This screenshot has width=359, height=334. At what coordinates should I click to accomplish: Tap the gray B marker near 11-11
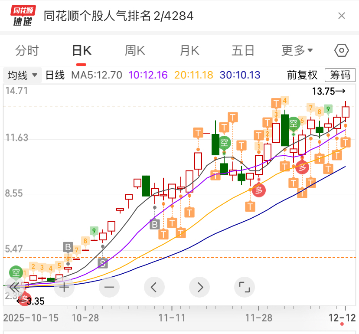click(x=155, y=224)
